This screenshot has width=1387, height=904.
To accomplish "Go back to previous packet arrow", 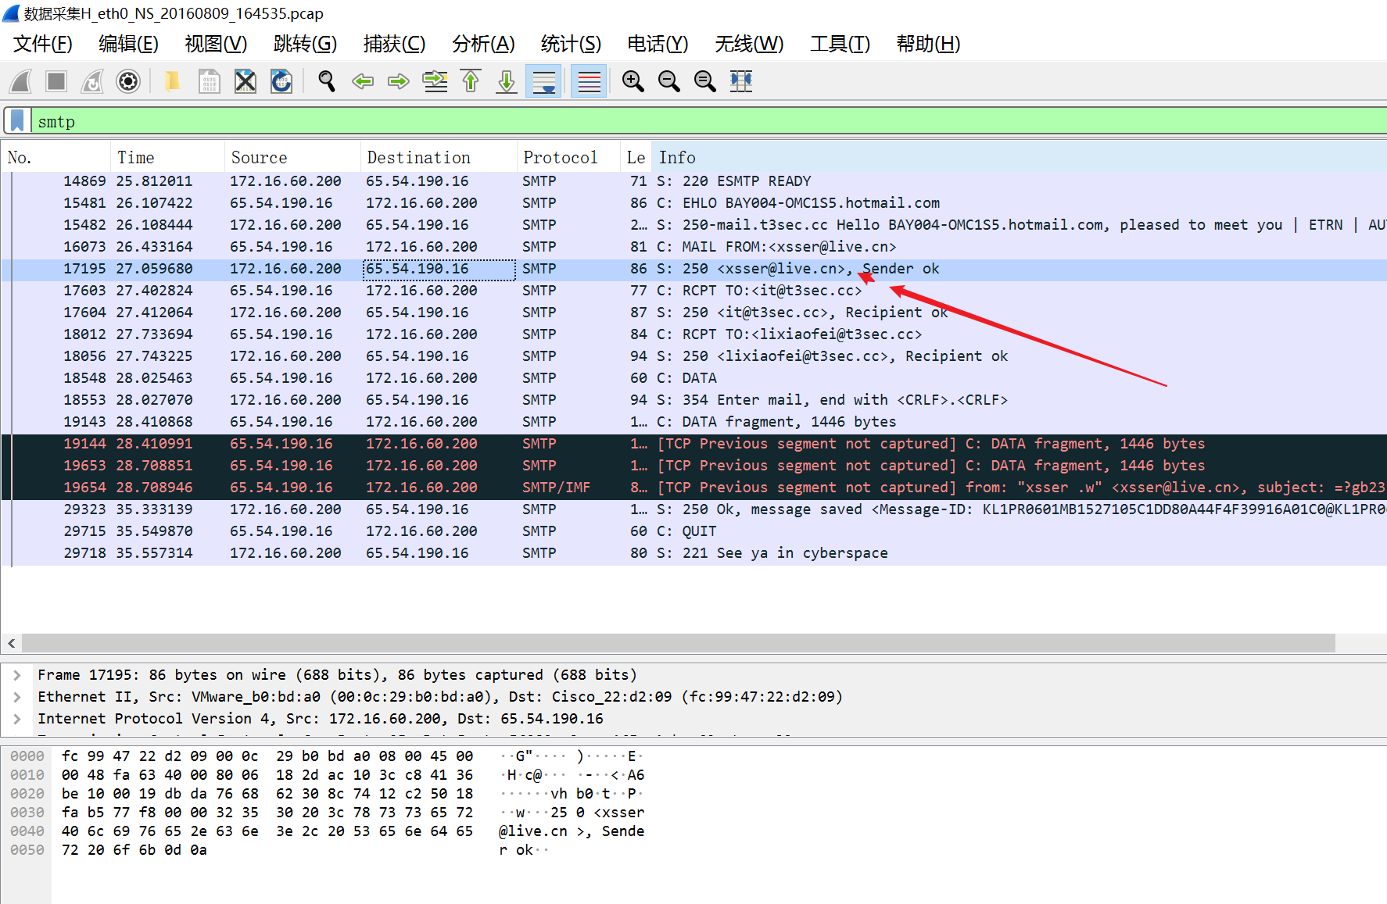I will 363,81.
